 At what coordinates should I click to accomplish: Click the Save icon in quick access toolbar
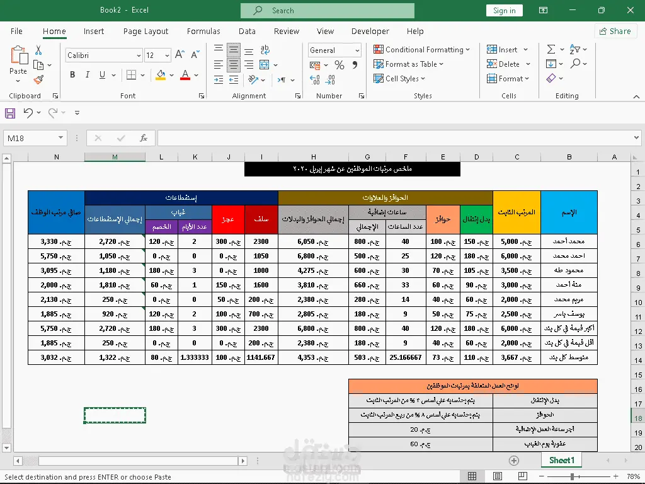click(10, 113)
